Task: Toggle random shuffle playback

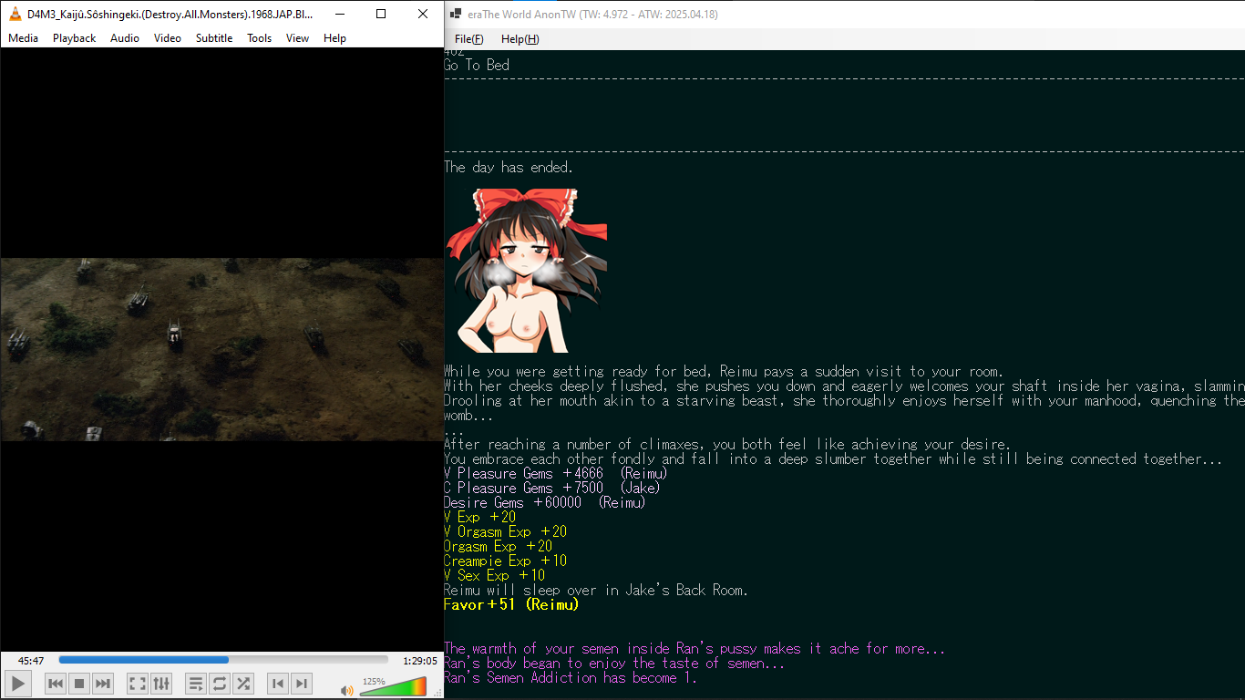Action: point(242,684)
